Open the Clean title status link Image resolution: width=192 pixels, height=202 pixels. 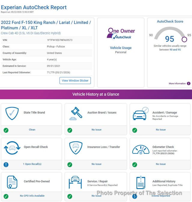point(32,130)
